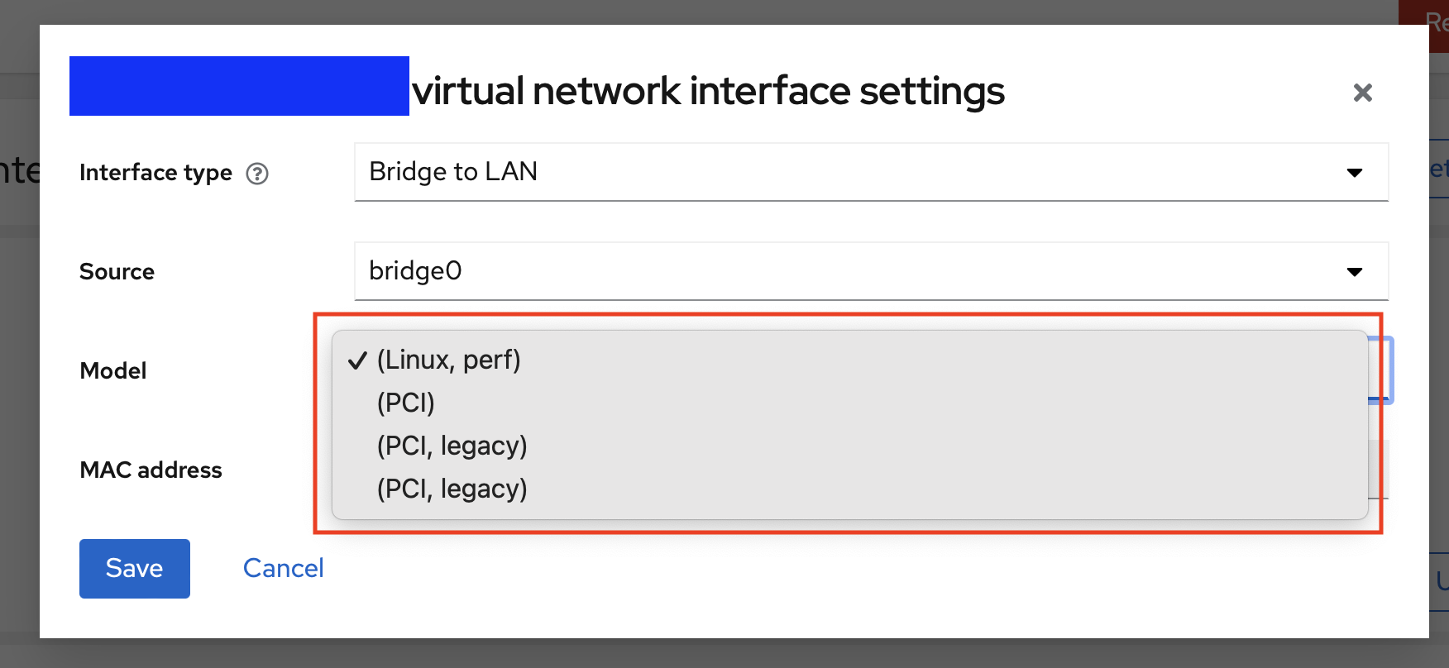Click the highlighted Model combo box
Screen dimensions: 1449x668
(1381, 370)
